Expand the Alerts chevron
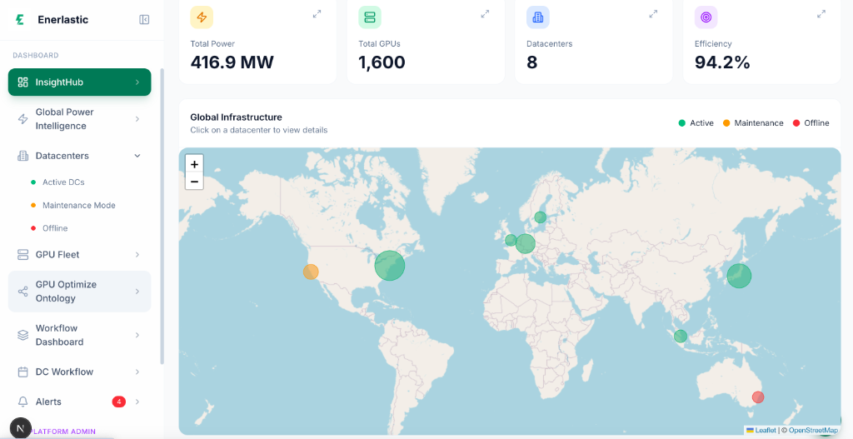 [137, 402]
